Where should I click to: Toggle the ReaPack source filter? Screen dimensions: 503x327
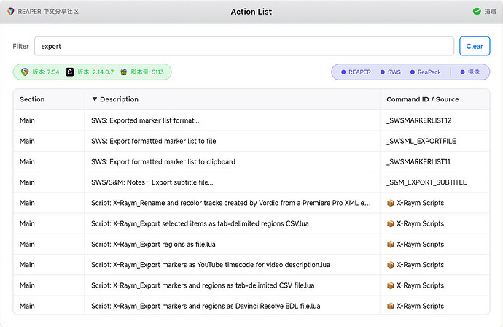tap(426, 72)
